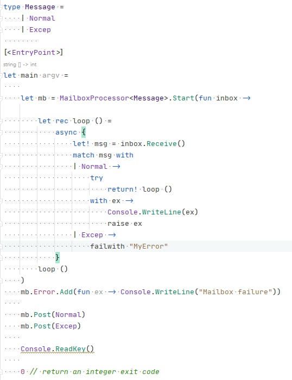The image size is (292, 380).
Task: Click the 'match' keyword
Action: (84, 155)
